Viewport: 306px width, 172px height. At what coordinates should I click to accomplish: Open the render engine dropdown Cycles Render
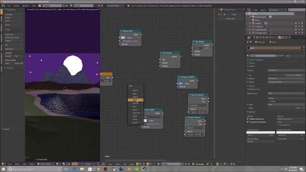pyautogui.click(x=115, y=6)
